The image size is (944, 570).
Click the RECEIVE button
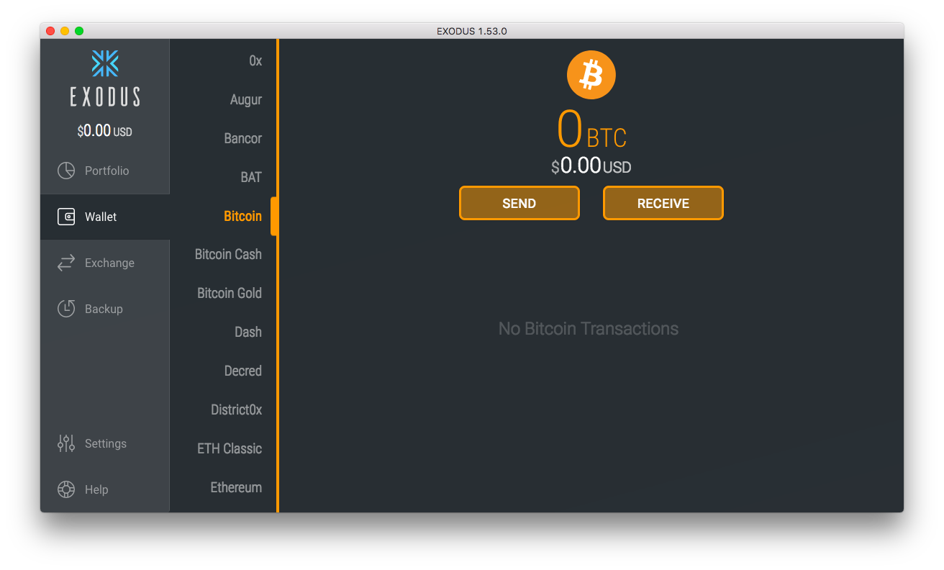pos(663,203)
